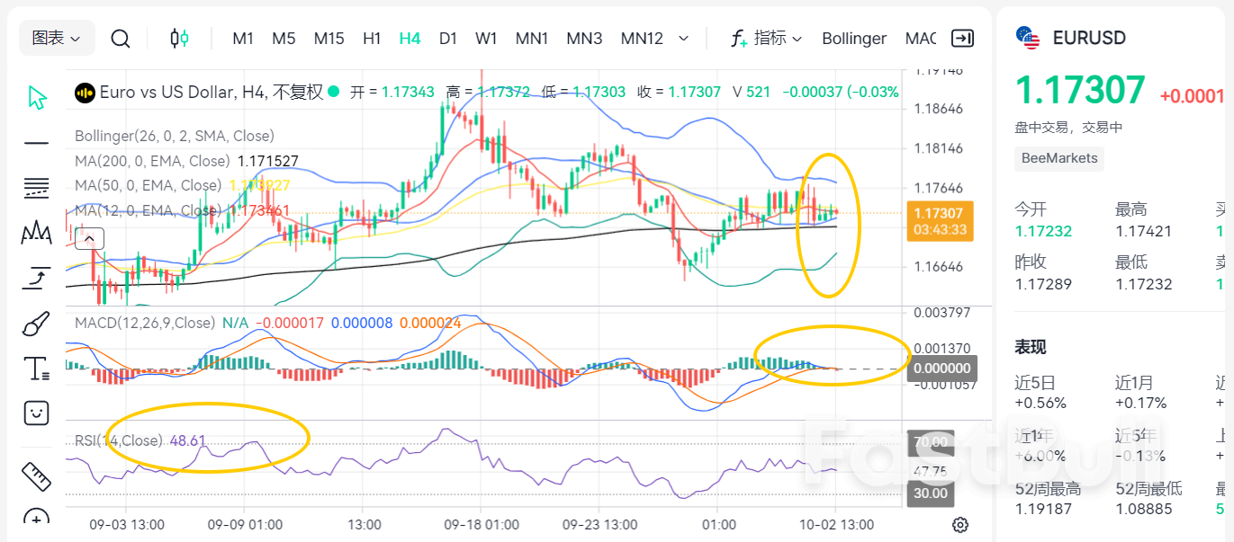Screen dimensions: 1234x542
Task: Open chart settings gear icon
Action: pyautogui.click(x=960, y=525)
